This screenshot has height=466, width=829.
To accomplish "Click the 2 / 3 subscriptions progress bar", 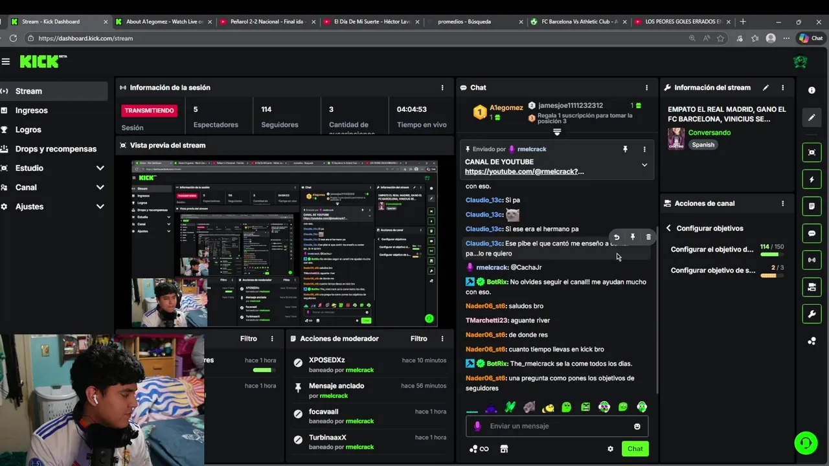I will point(768,276).
